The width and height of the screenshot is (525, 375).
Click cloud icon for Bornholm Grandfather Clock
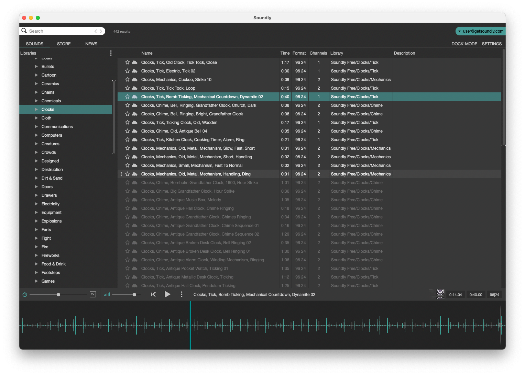[135, 183]
